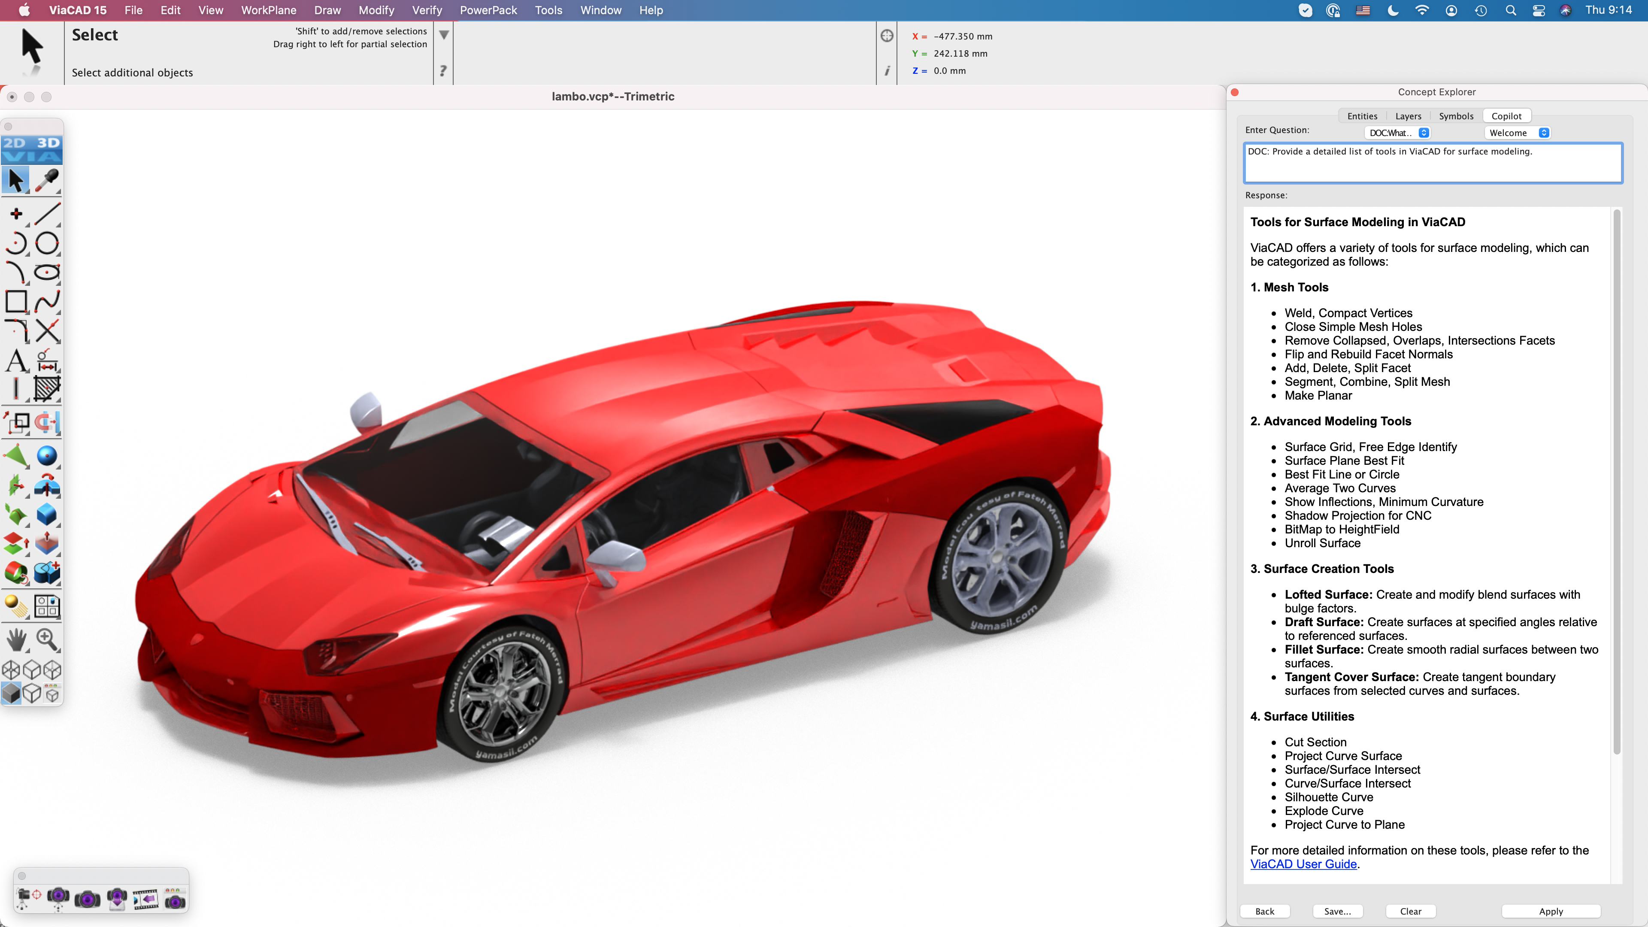Open the DOC:What.. question preset dropdown
Screen dimensions: 1648x927
click(x=1399, y=133)
